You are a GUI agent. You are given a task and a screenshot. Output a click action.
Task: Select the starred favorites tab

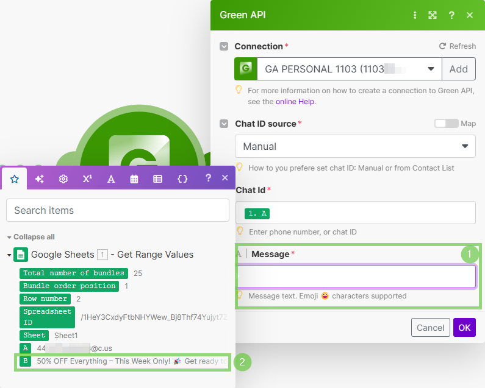pyautogui.click(x=15, y=178)
